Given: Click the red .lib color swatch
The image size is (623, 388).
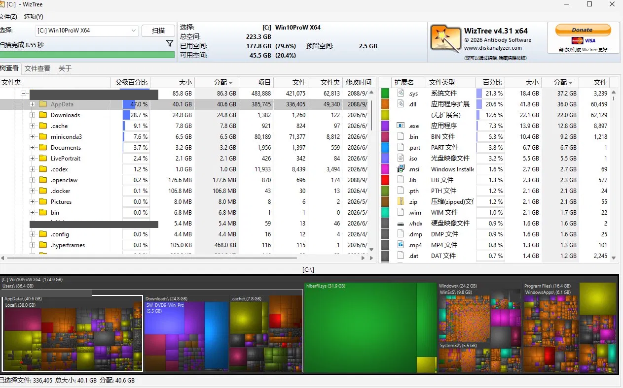Looking at the screenshot, I should coord(385,180).
